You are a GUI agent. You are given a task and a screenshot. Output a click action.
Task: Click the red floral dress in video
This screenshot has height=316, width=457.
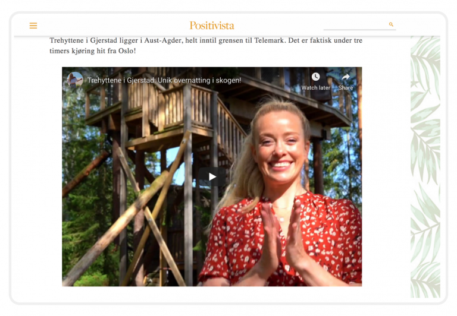click(x=280, y=239)
